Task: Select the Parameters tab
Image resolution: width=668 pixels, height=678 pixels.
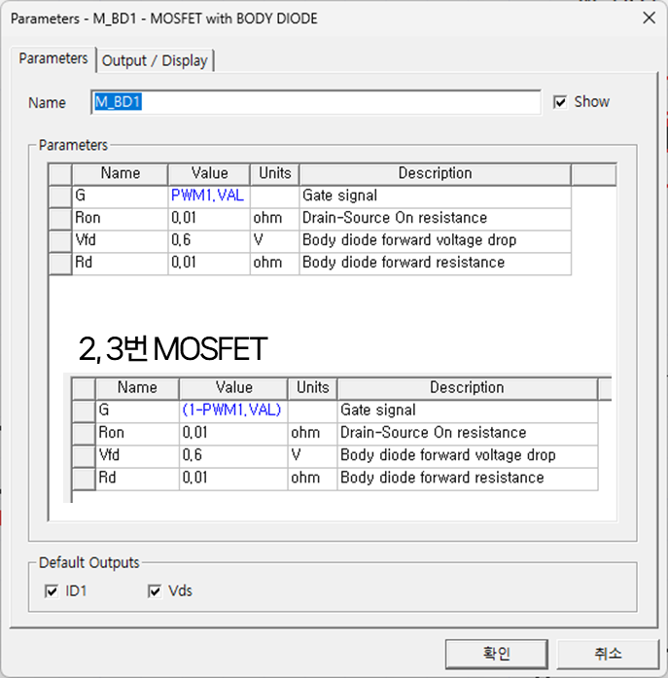Action: click(x=53, y=58)
